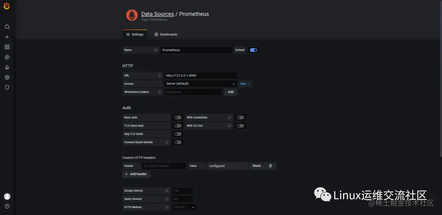Open the Configuration gear icon
442x215 pixels.
7,78
